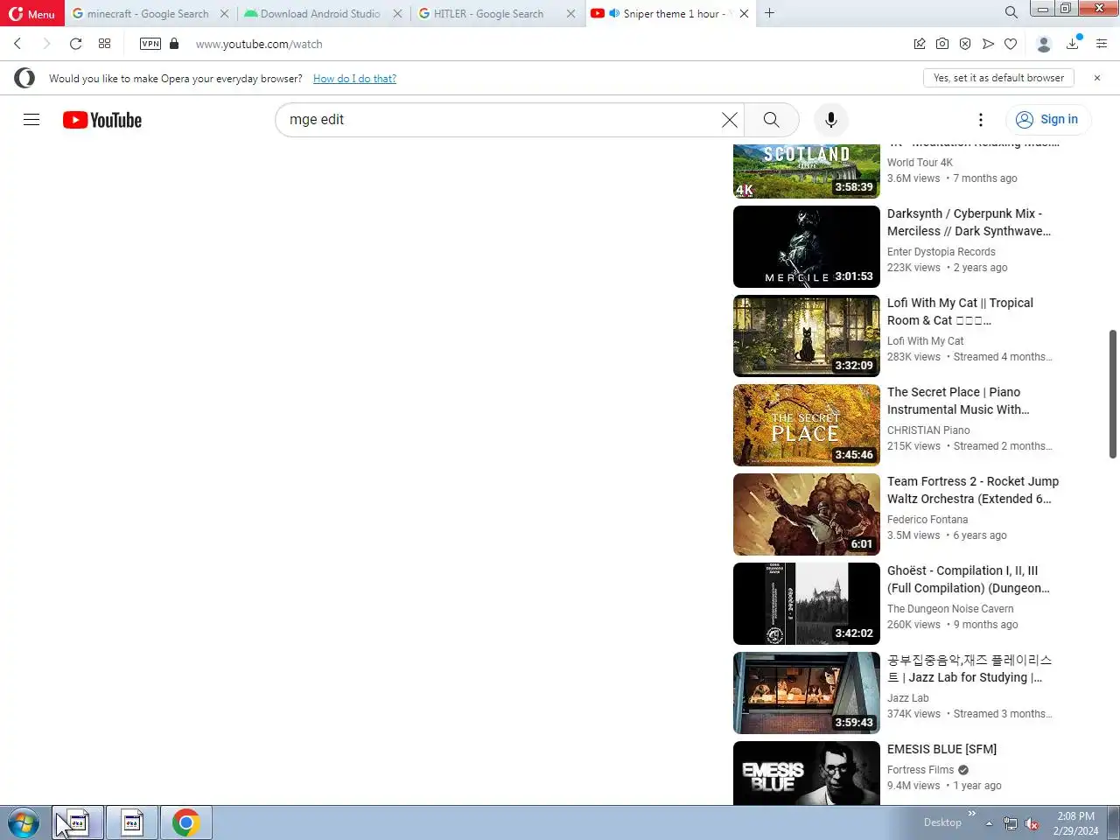Open the Google Chrome taskbar icon

tap(185, 822)
